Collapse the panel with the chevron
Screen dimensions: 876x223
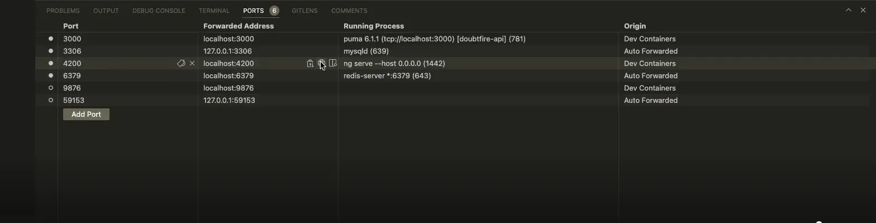[848, 10]
